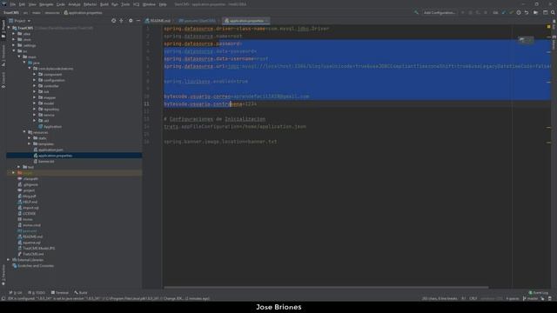Open the View menu
Screen dimensions: 557x313
(x=32, y=4)
